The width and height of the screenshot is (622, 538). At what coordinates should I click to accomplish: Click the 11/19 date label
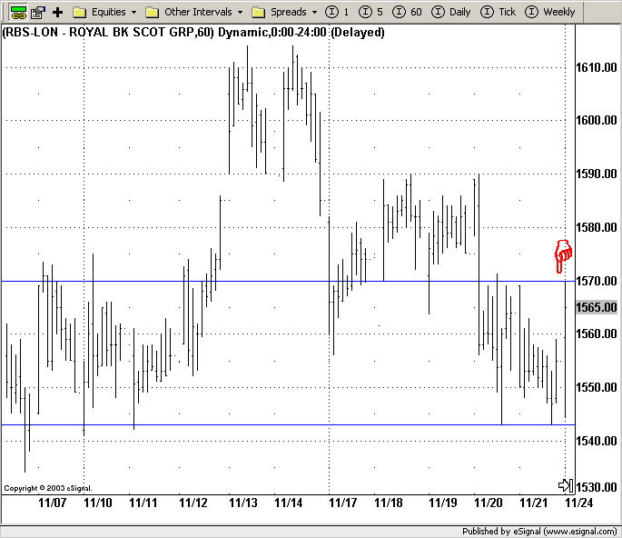click(443, 503)
